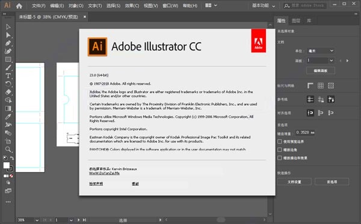Toggle the third 对齐选项 snap icon
Viewport: 361px width, 224px height.
tap(331, 113)
